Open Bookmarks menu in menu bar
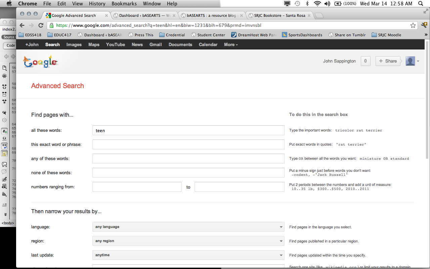The width and height of the screenshot is (430, 269). click(124, 4)
